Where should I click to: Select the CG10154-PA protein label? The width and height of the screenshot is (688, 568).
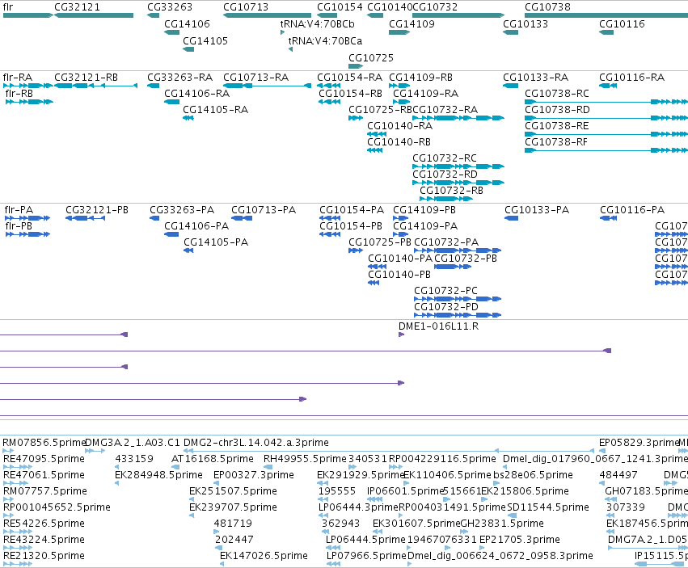[352, 209]
